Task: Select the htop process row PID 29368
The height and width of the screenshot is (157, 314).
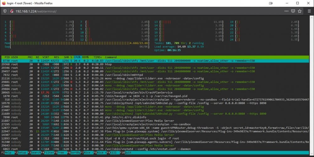Action: point(155,64)
